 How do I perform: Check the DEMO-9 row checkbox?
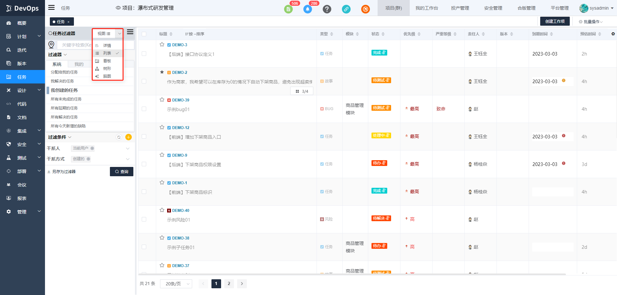point(144,164)
